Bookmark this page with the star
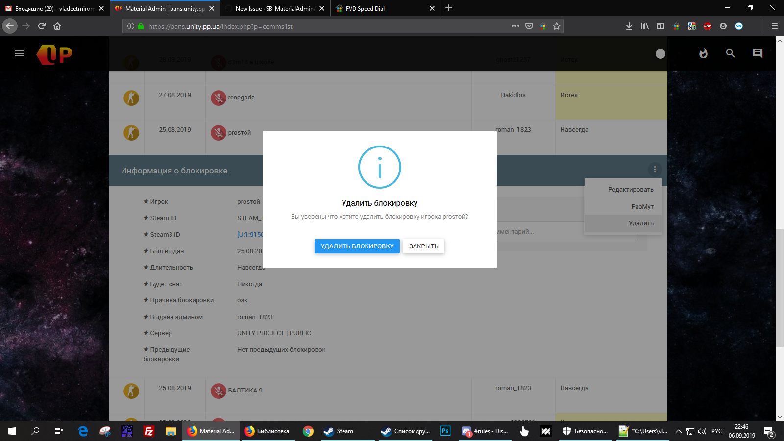 pos(557,26)
